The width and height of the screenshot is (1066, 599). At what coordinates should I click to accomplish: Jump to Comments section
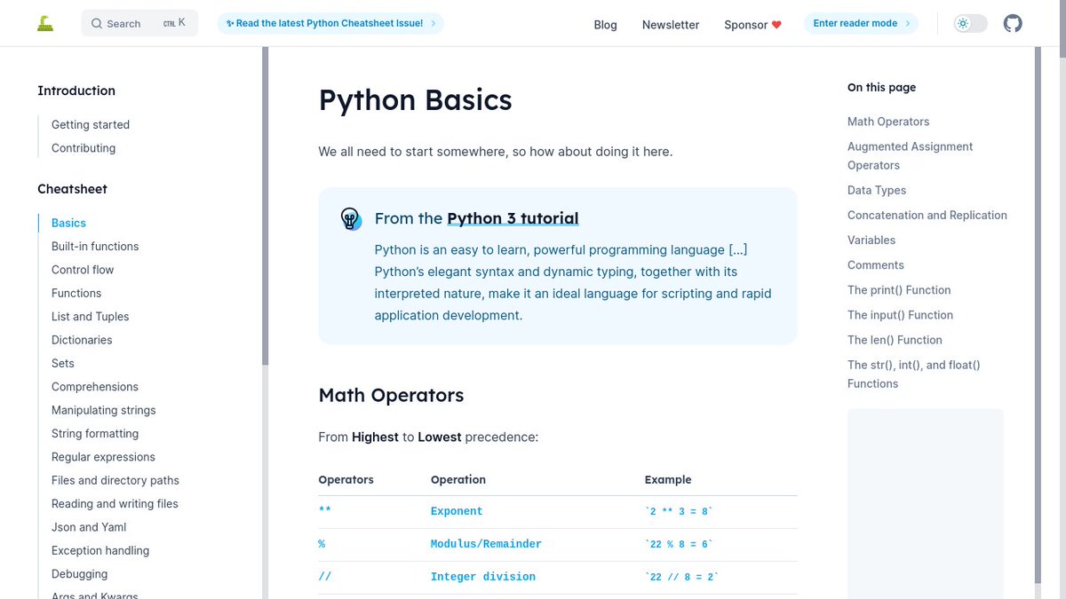coord(875,264)
